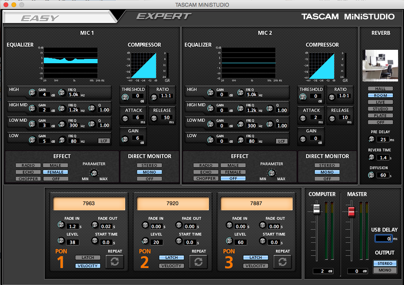404x285 pixels.
Task: Set output mode to MONO
Action: (x=385, y=270)
